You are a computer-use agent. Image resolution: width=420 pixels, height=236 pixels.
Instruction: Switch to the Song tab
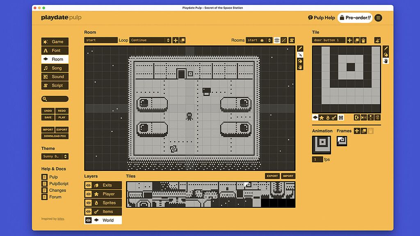click(55, 68)
